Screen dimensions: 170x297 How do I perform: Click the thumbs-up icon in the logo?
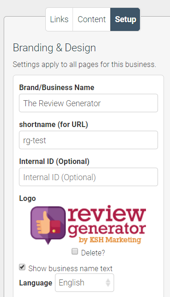pos(48,224)
